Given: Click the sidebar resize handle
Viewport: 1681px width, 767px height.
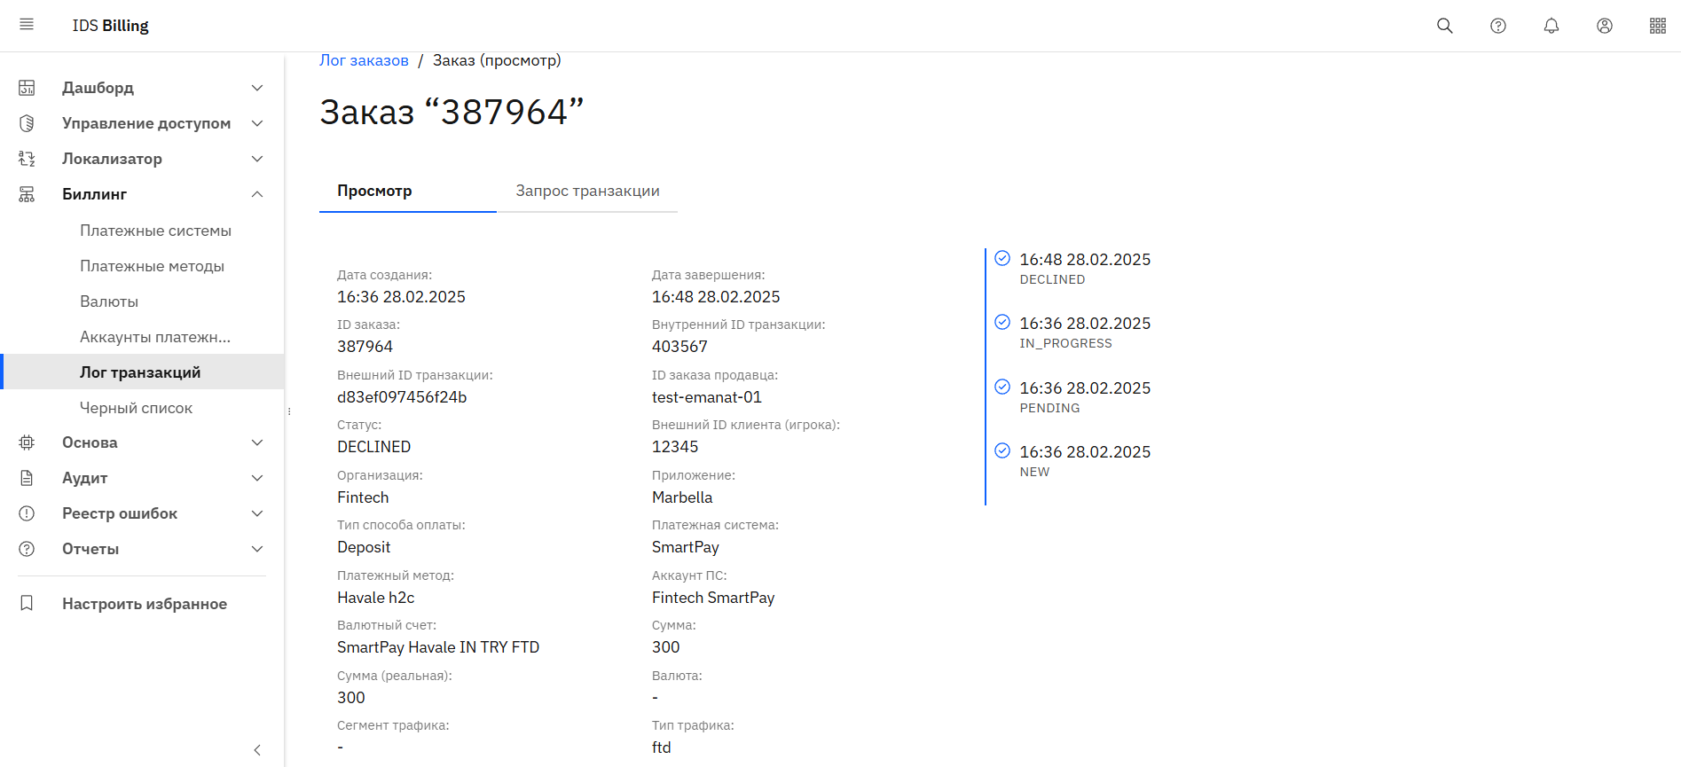Looking at the screenshot, I should [x=289, y=411].
